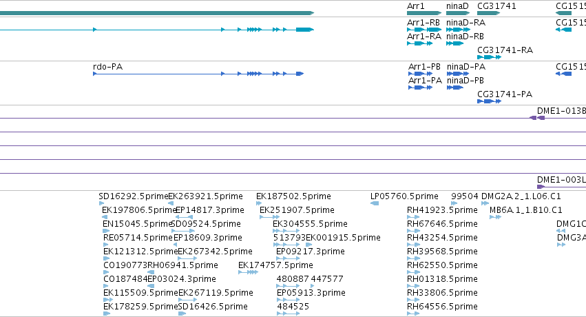Click the 513793 feature label

289,238
